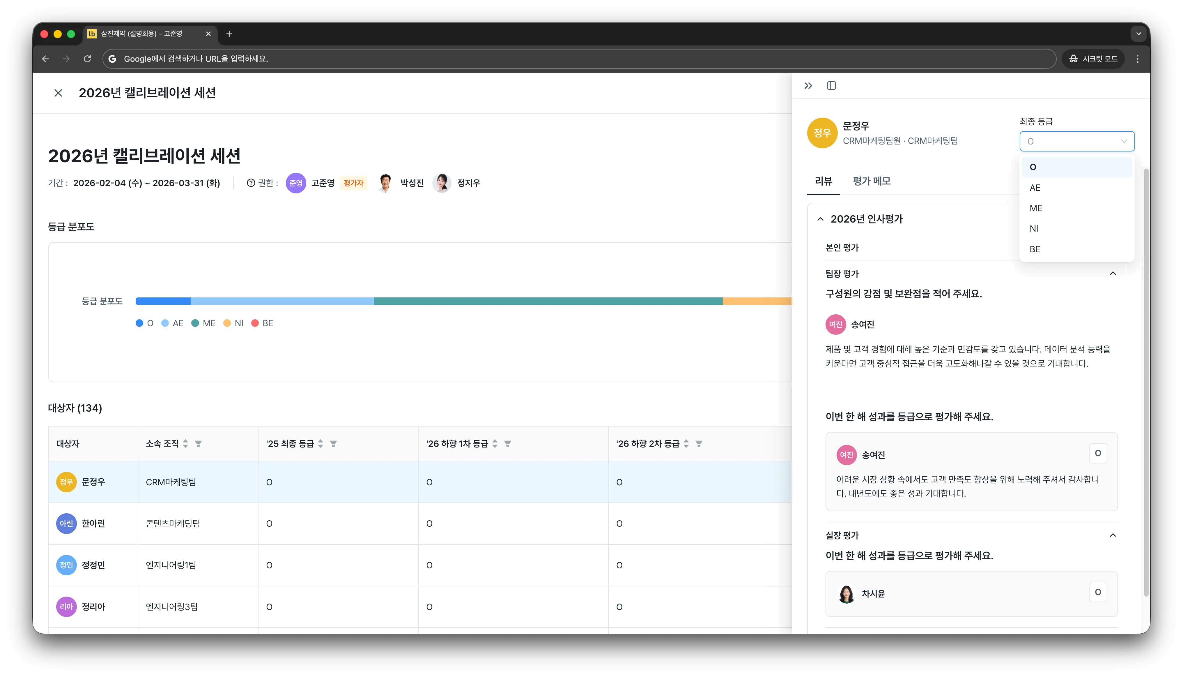The height and width of the screenshot is (677, 1183).
Task: Filter the '26 하향 2차 등급 column
Action: [x=699, y=444]
